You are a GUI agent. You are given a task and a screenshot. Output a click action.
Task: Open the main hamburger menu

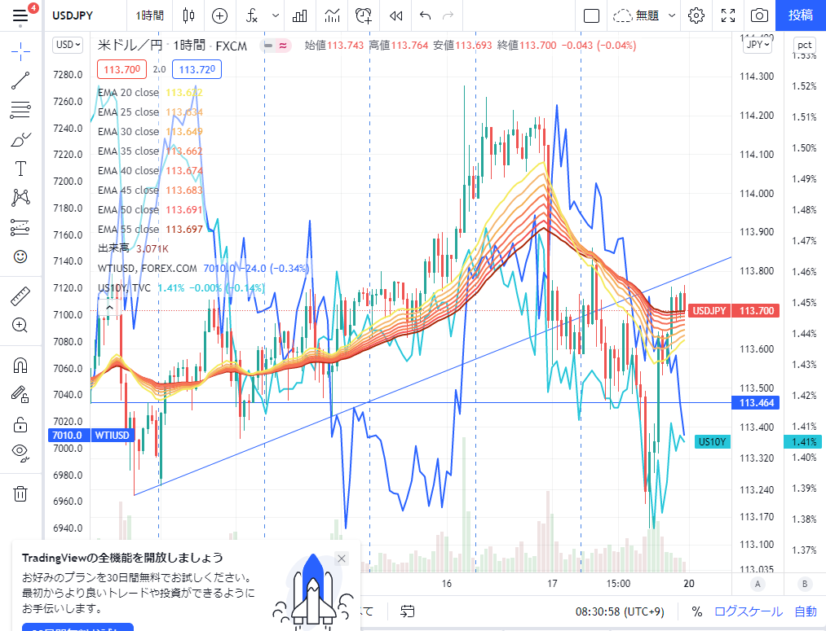tap(20, 15)
